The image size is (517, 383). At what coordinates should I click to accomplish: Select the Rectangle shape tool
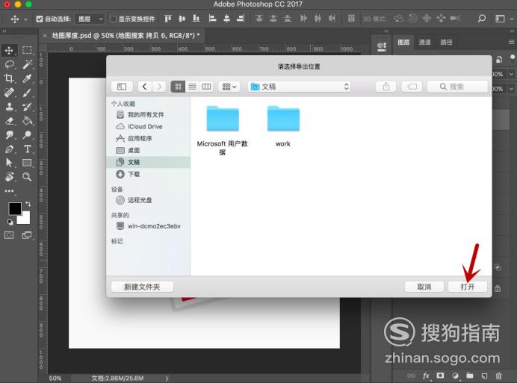27,163
